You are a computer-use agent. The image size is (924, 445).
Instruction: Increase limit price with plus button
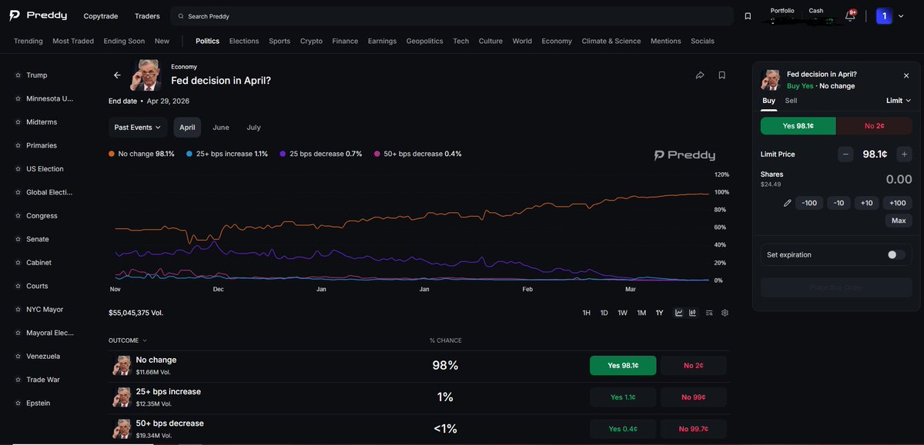904,154
